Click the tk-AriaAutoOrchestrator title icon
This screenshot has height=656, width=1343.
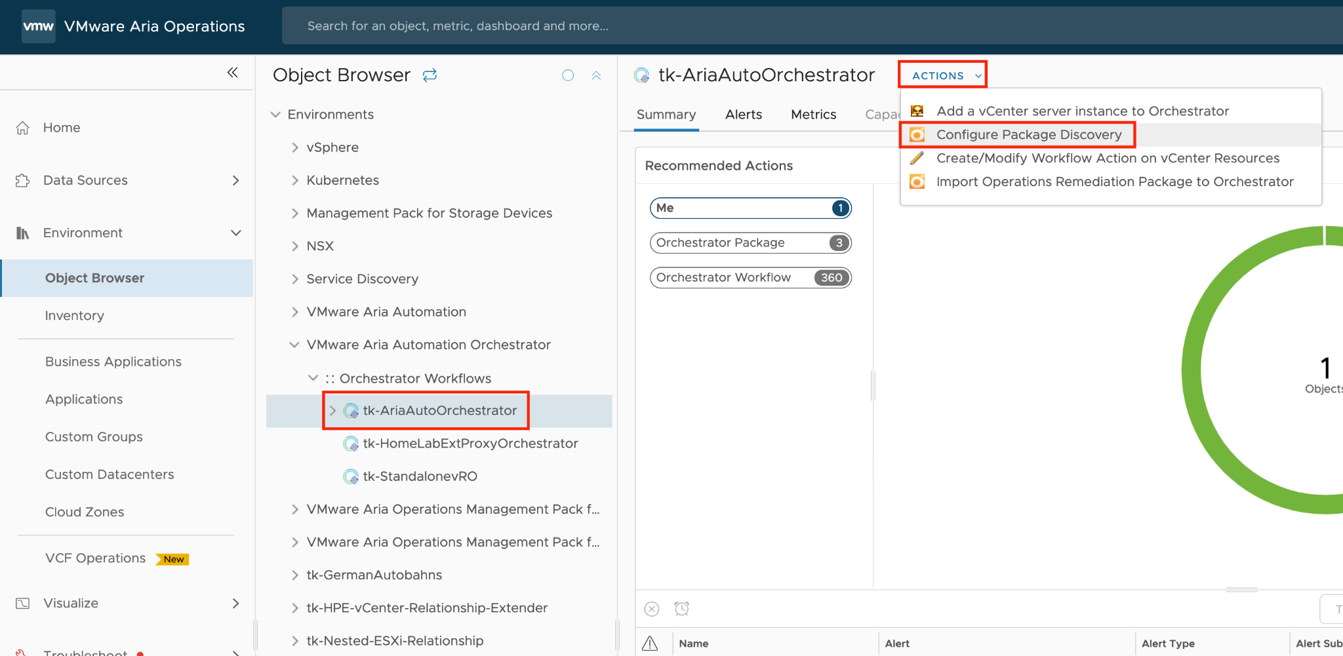(642, 75)
